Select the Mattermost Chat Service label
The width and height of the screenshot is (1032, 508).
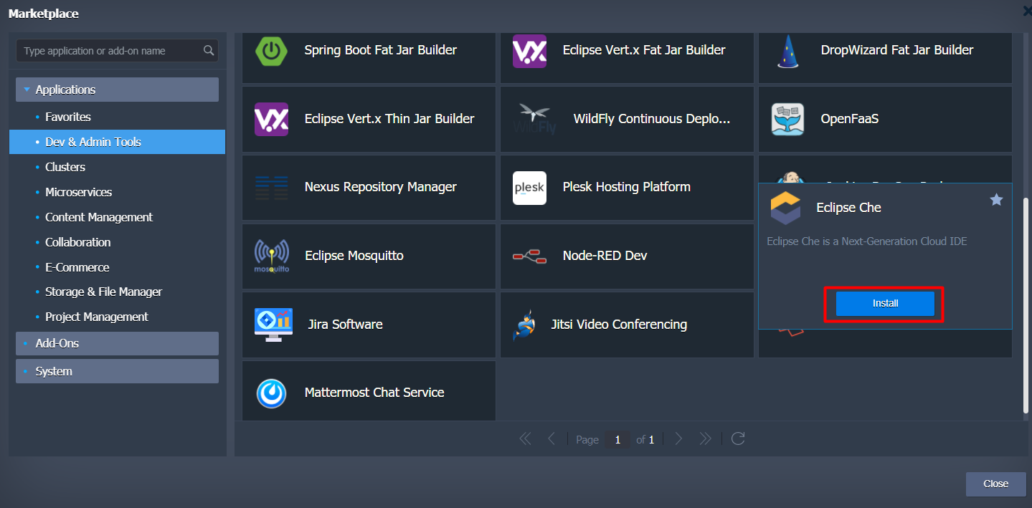coord(374,393)
